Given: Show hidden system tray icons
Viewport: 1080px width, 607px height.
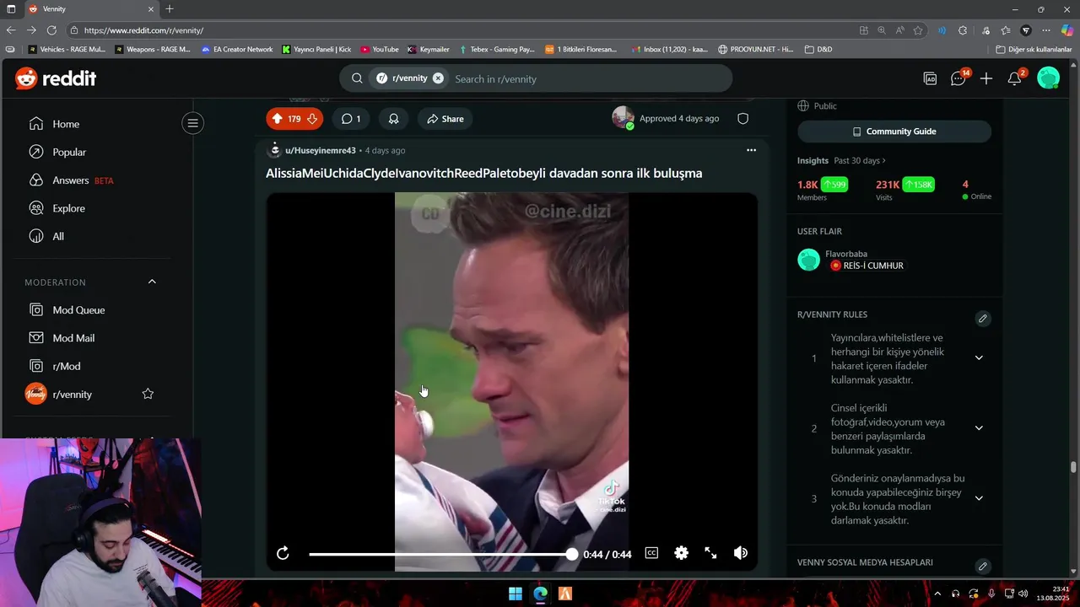Looking at the screenshot, I should tap(937, 594).
